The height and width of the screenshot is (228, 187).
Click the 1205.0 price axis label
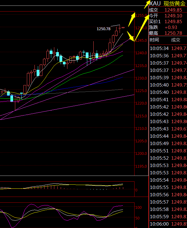[x=141, y=141]
